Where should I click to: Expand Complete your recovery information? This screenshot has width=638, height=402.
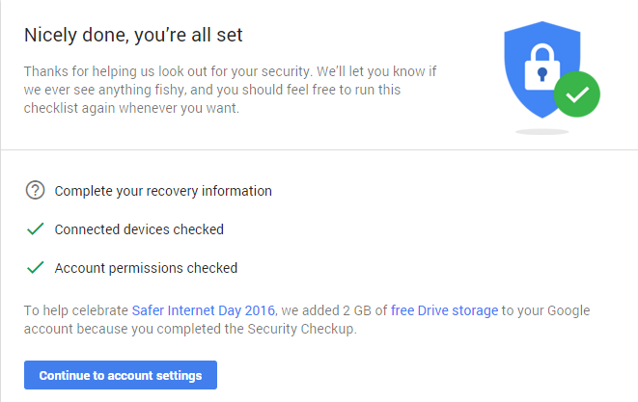163,191
